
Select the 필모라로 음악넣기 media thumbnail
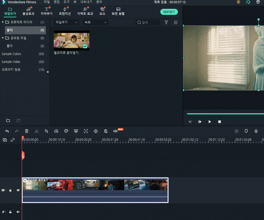pos(72,40)
